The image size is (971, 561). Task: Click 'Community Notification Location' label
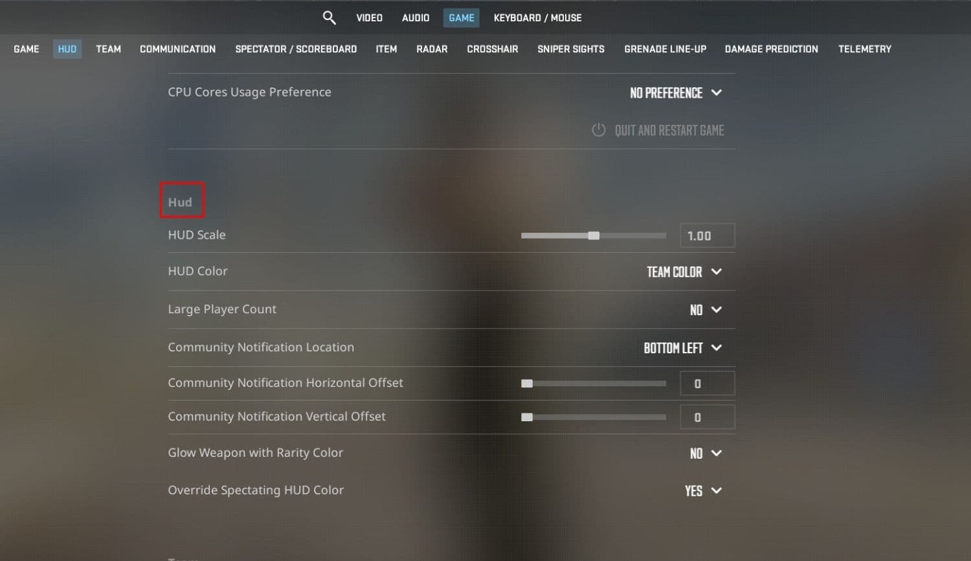point(261,347)
